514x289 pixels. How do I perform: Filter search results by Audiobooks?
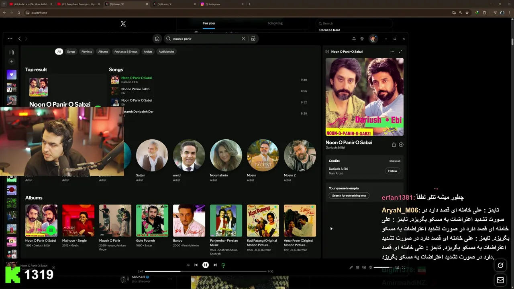166,51
